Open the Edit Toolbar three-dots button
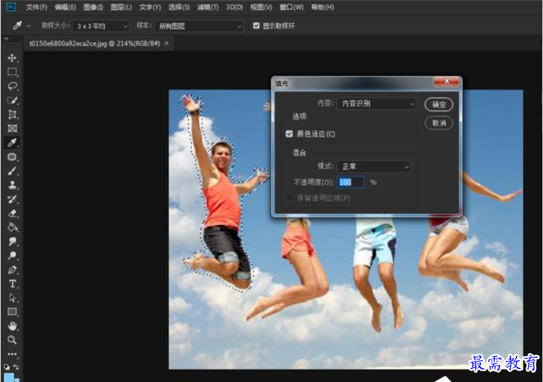The image size is (543, 382). pos(13,354)
